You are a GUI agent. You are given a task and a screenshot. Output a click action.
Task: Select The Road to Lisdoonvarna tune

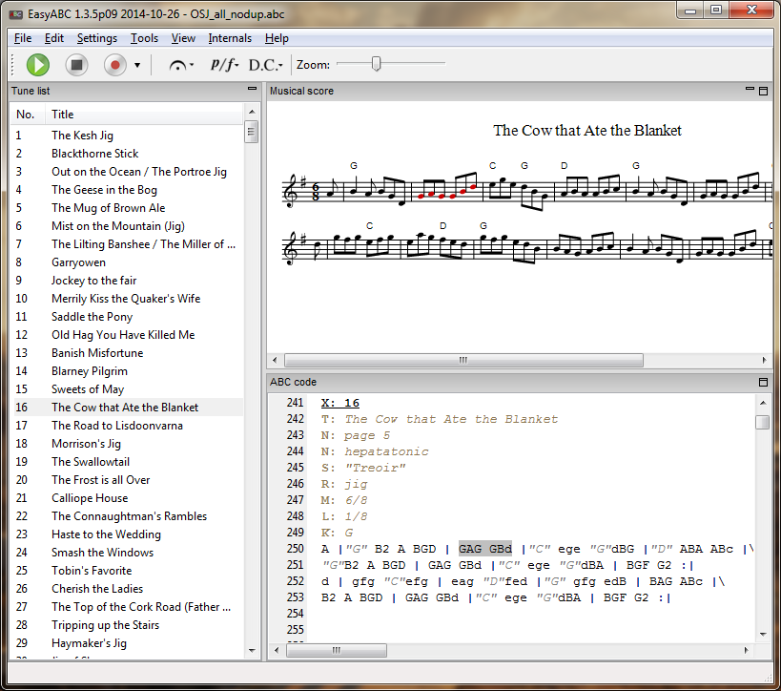116,425
